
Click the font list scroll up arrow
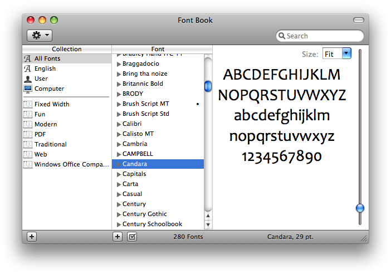tap(208, 216)
